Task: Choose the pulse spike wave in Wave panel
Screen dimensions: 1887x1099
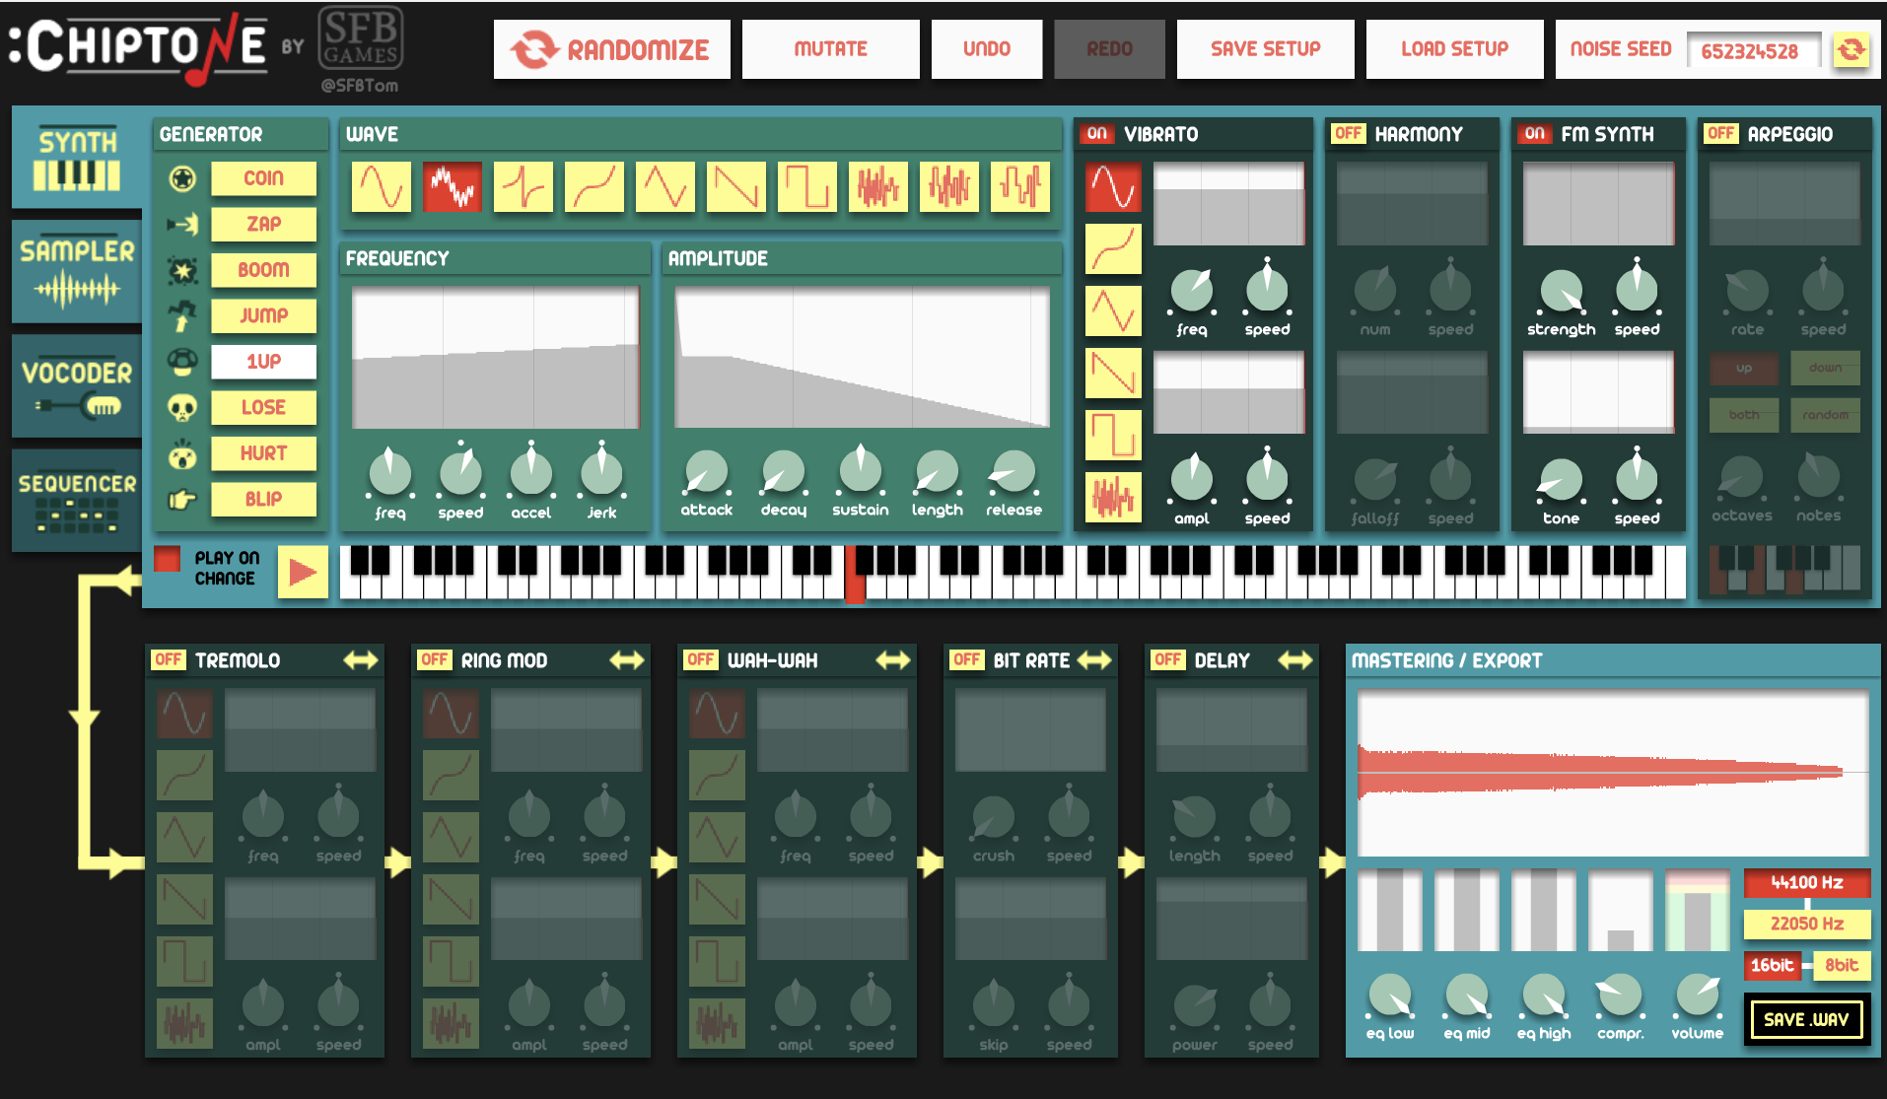Action: click(x=524, y=187)
